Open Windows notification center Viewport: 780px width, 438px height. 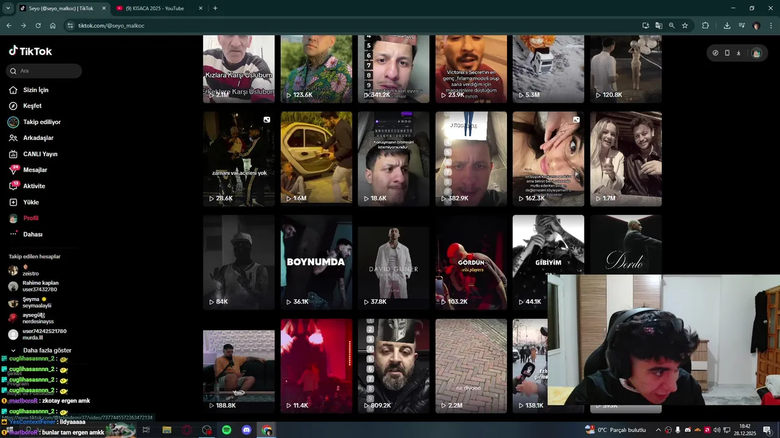767,430
